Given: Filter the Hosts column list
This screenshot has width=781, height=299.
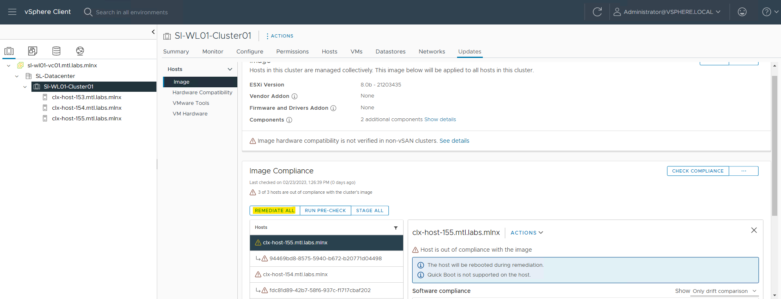Looking at the screenshot, I should (x=396, y=228).
